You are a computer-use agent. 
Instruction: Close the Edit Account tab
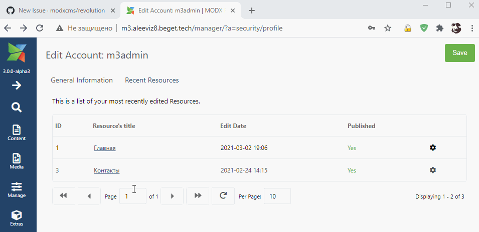point(233,10)
